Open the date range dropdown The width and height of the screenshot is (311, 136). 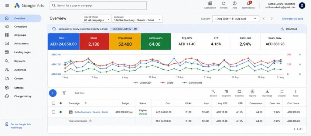point(236,19)
